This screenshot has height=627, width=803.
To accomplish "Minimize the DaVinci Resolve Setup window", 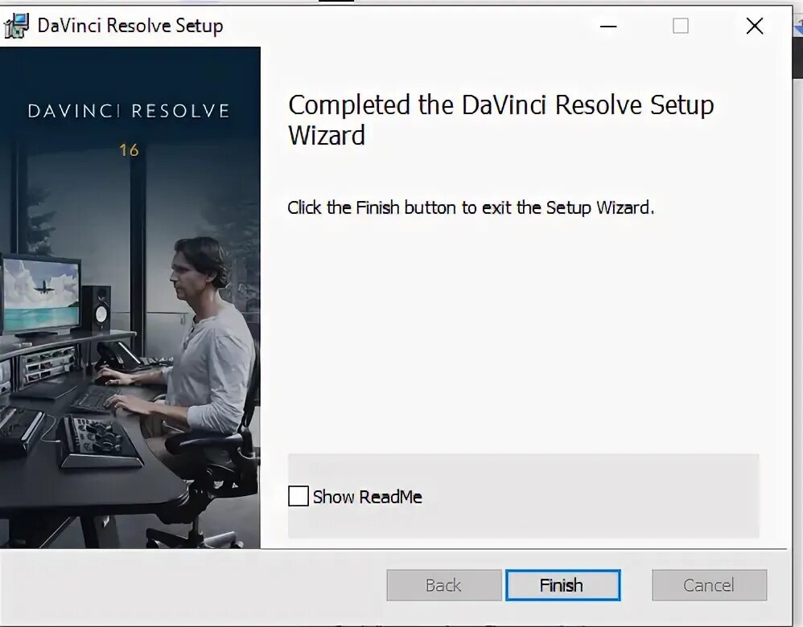I will coord(608,26).
